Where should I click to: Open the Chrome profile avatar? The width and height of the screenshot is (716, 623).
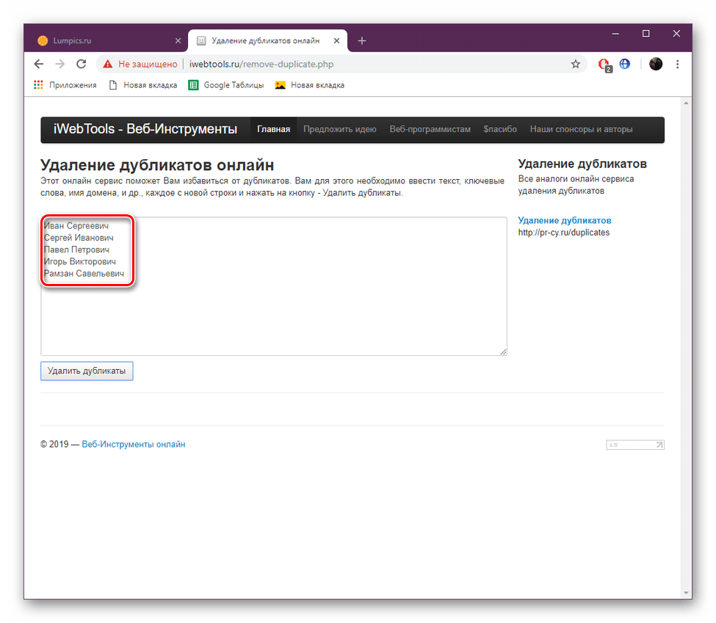655,64
